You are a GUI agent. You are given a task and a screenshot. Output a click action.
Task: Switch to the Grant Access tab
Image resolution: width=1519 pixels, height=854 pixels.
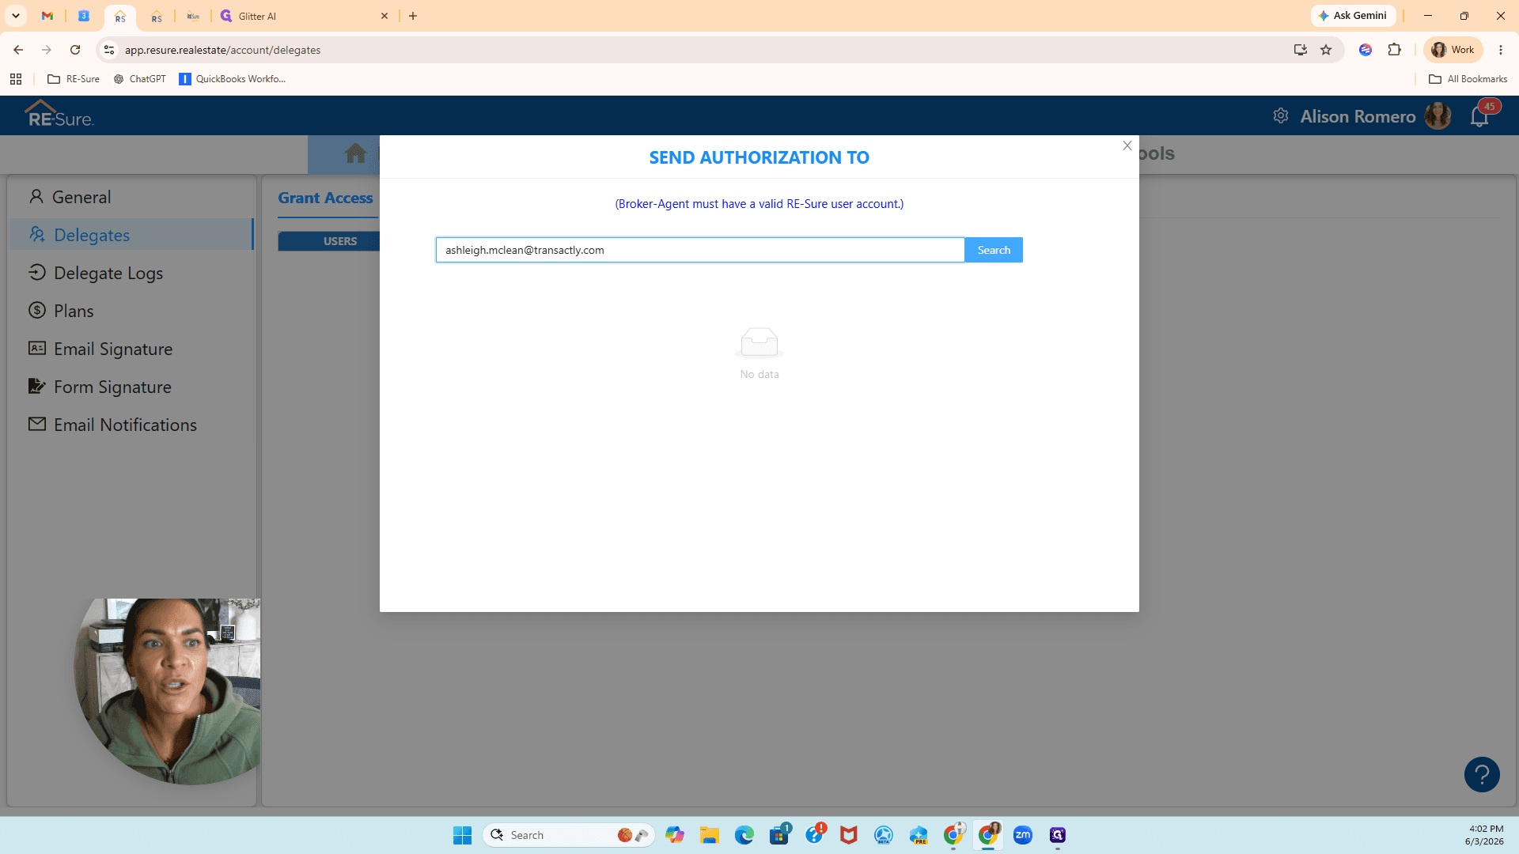click(325, 198)
